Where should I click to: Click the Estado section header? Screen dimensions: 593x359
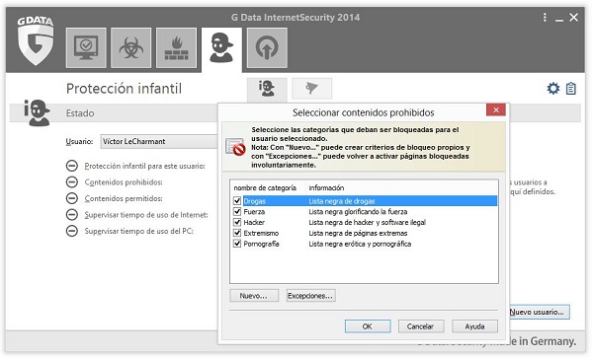coord(80,112)
